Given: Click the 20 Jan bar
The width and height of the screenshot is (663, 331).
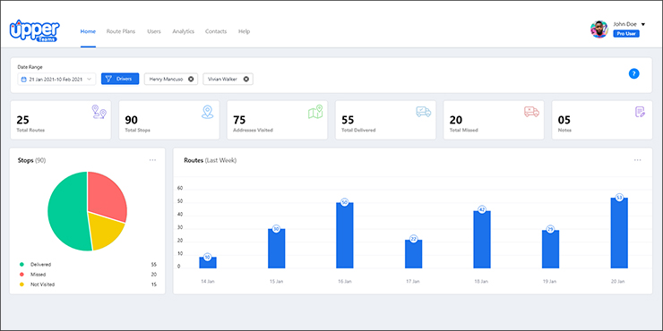Looking at the screenshot, I should pos(619,233).
